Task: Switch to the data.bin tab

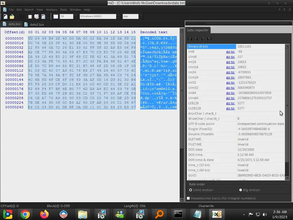Action: pyautogui.click(x=11, y=24)
